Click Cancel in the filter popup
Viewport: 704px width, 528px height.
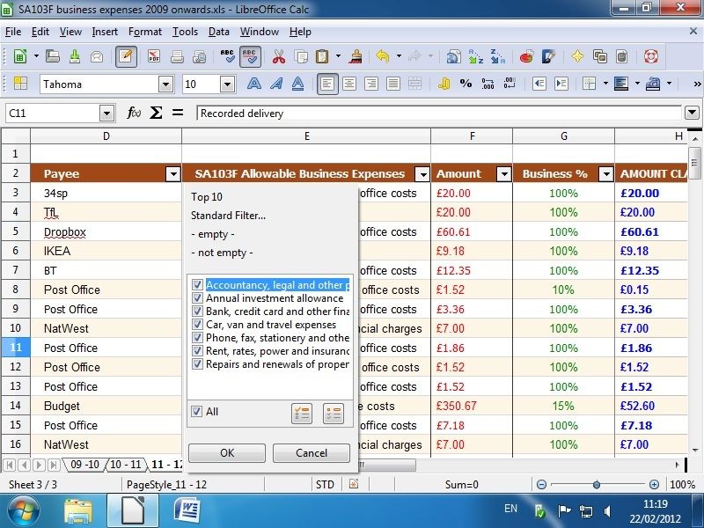(312, 453)
